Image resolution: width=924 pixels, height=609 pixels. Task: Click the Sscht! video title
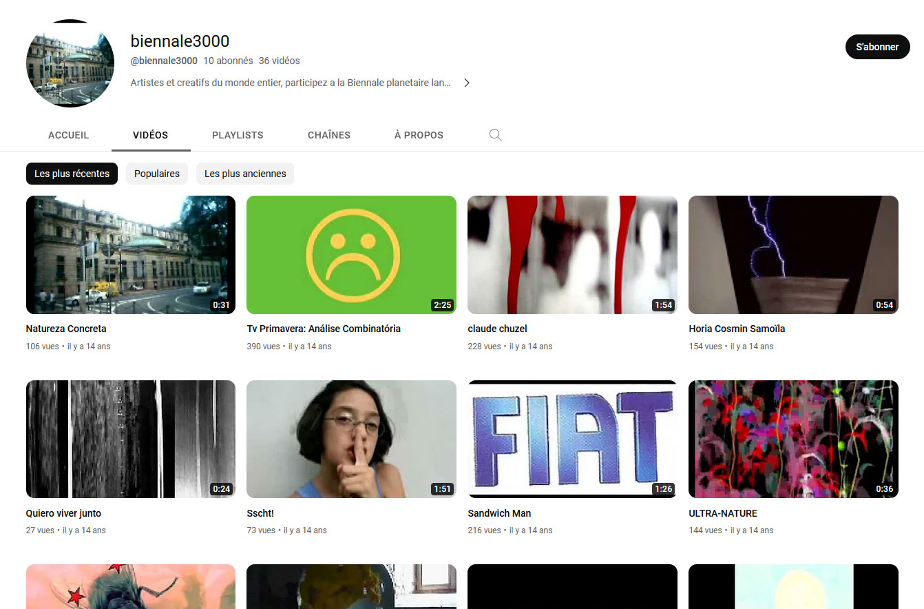[x=260, y=513]
